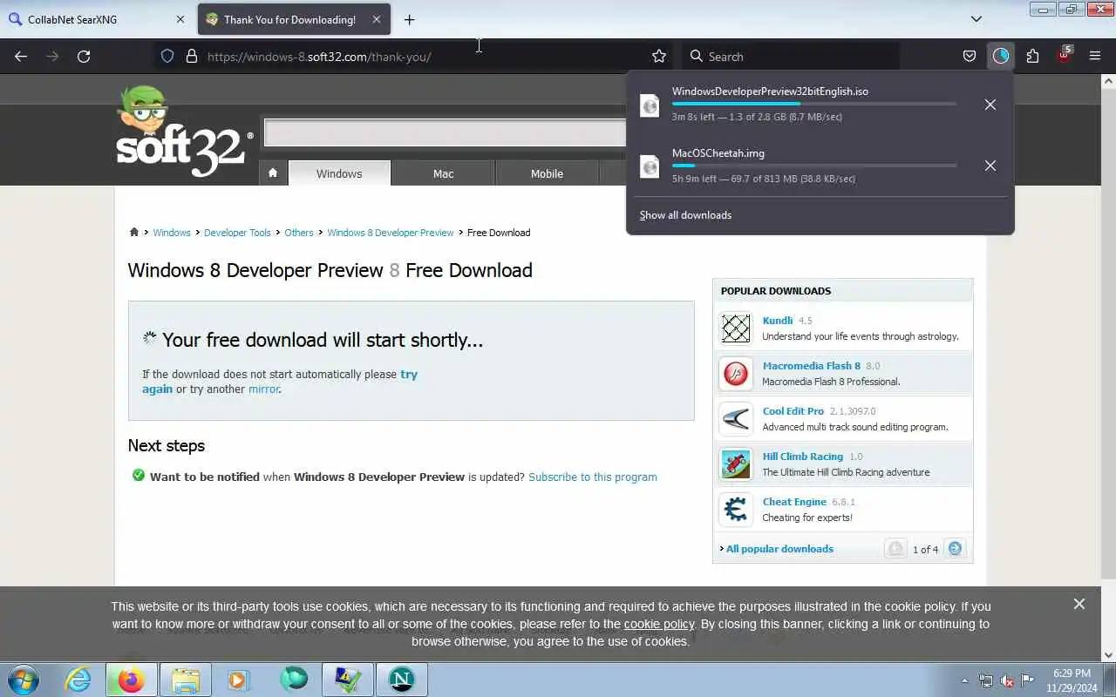Open Windows Explorer folder in taskbar
Screen dimensions: 1116x697
[186, 680]
